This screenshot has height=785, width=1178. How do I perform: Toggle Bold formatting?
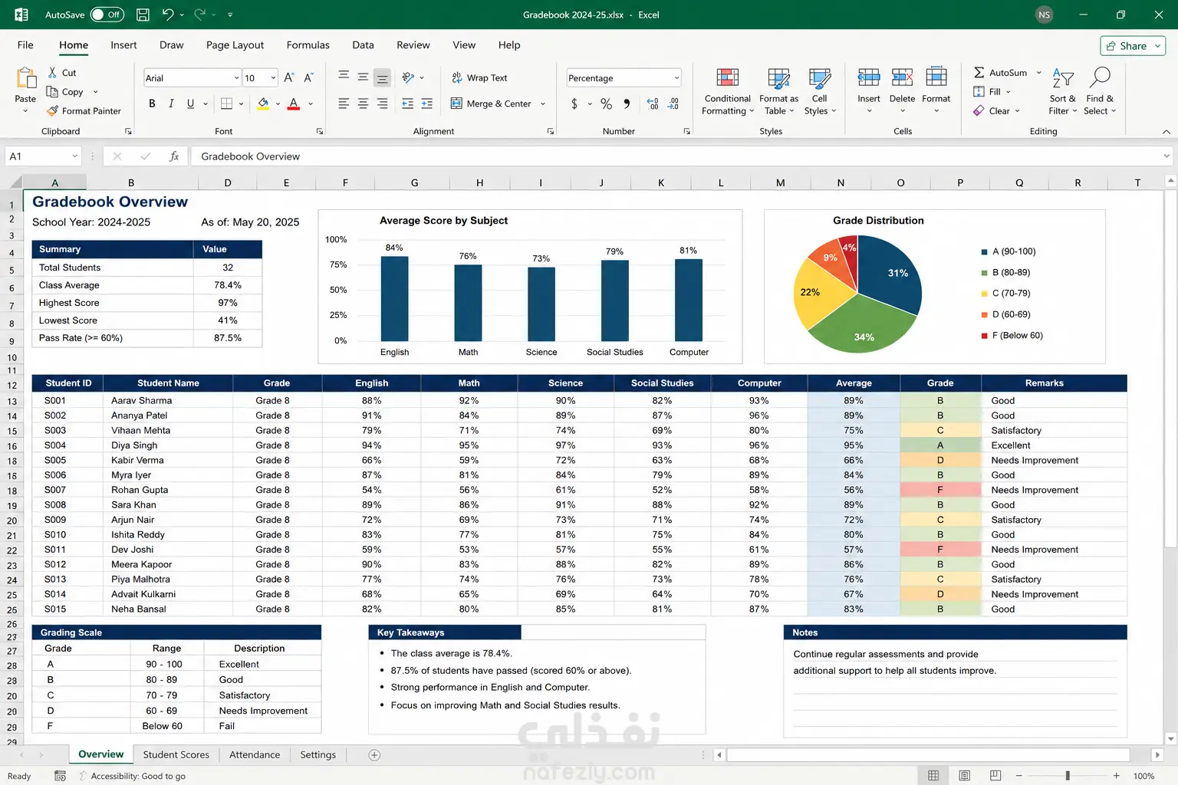[152, 103]
